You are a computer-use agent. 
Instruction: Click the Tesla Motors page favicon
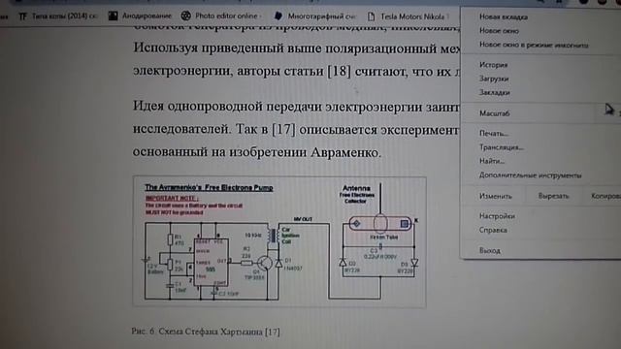(x=371, y=16)
